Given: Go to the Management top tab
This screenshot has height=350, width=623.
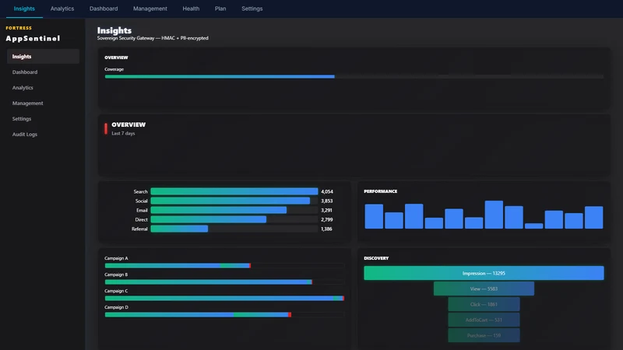Looking at the screenshot, I should 150,9.
